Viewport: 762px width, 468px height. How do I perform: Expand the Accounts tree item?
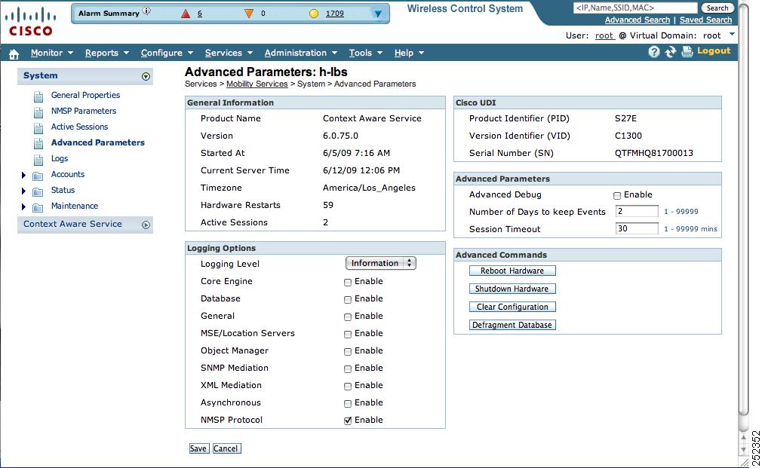tap(23, 174)
